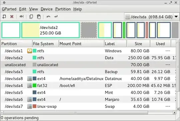Click the ntfs color swatch in the /dev/sda1 row
The width and height of the screenshot is (180, 121).
pyautogui.click(x=34, y=51)
